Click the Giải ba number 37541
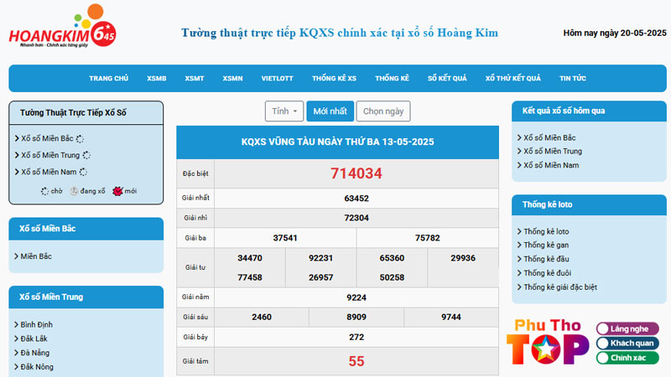This screenshot has width=671, height=377. [x=285, y=238]
